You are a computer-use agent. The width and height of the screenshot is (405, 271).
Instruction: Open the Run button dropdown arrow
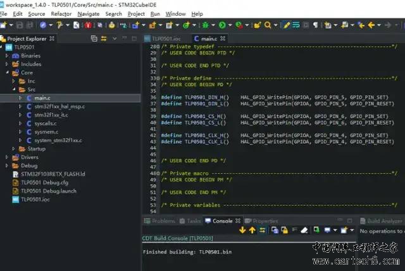(x=230, y=25)
